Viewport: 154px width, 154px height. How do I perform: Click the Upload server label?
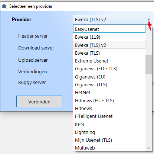click(x=33, y=60)
